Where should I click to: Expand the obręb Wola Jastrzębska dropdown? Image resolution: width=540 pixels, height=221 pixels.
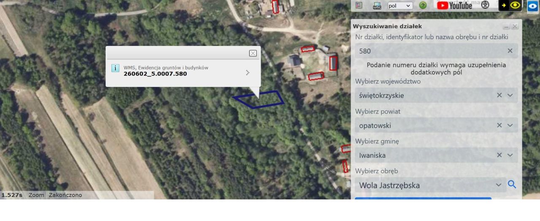499,185
